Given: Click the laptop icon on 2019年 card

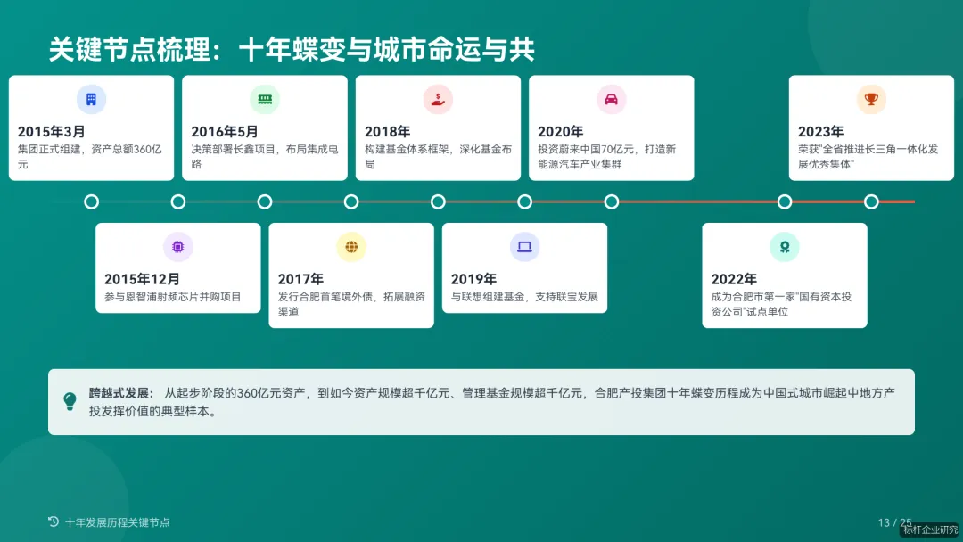Looking at the screenshot, I should coord(524,247).
